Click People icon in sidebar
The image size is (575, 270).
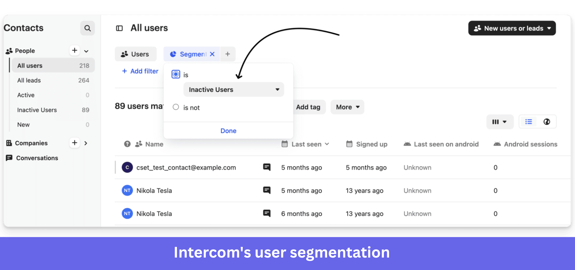pos(9,51)
